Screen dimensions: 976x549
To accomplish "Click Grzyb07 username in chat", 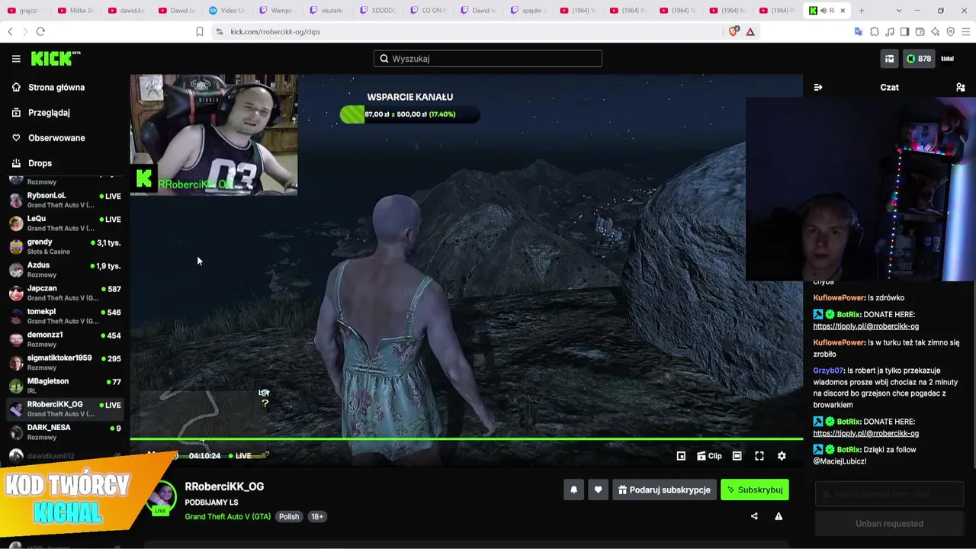I will [829, 371].
